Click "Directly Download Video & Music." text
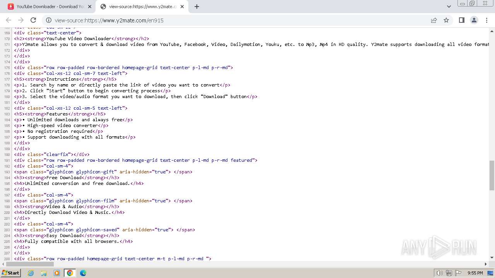The image size is (495, 278). point(68,212)
